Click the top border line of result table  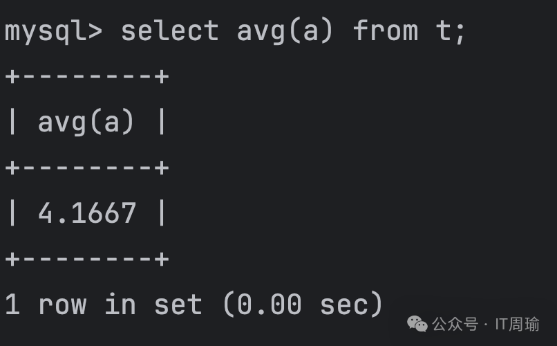pyautogui.click(x=86, y=76)
